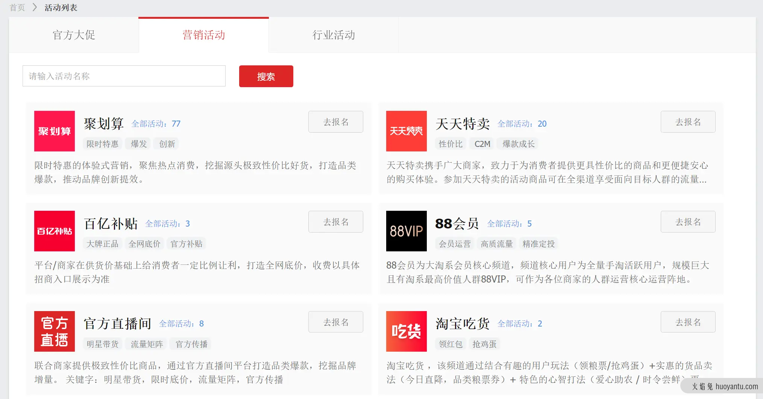This screenshot has width=763, height=399.
Task: Click the 聚划算 logo icon
Action: coord(55,131)
